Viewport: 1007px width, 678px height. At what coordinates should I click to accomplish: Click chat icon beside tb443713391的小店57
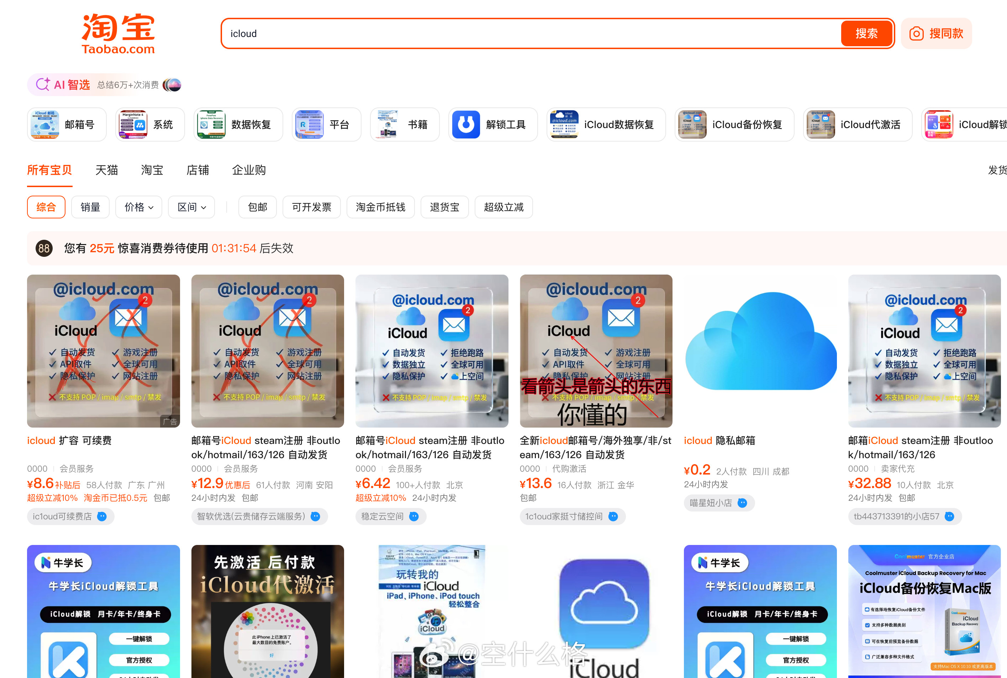click(x=949, y=516)
